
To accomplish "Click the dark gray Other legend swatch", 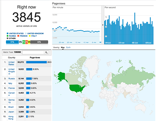I will pos(8,38).
